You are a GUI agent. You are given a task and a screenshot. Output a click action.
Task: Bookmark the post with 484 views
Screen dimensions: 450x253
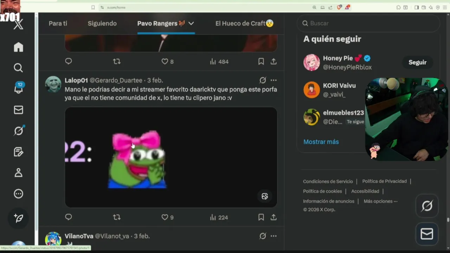261,61
